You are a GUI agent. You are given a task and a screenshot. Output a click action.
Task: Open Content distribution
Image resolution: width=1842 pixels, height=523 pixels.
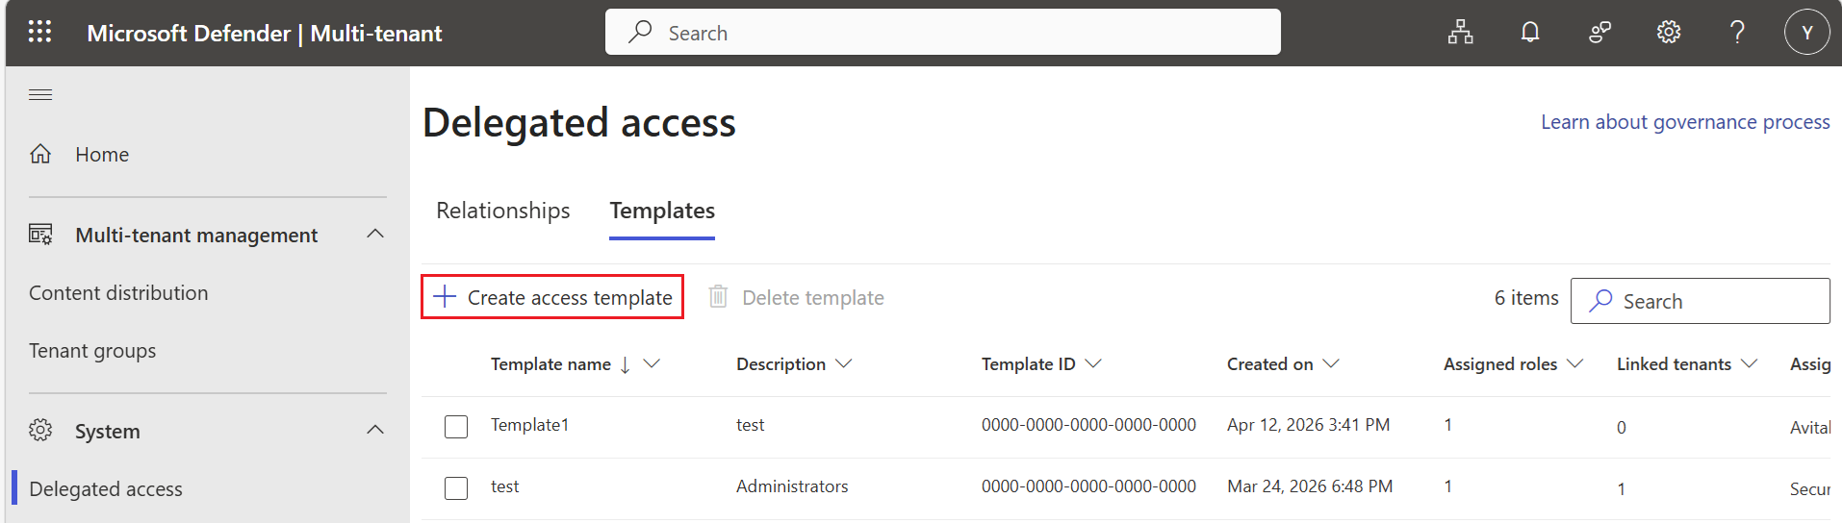click(x=118, y=293)
